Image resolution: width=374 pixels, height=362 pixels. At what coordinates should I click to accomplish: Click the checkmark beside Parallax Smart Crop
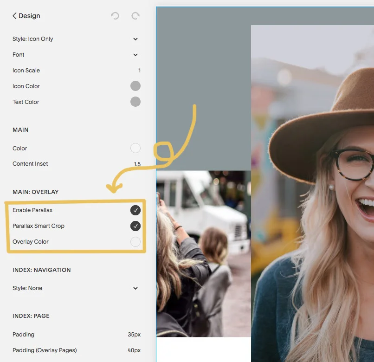tap(135, 226)
